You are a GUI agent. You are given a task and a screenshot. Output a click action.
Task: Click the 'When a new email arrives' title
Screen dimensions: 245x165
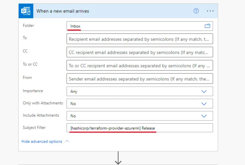coord(63,11)
